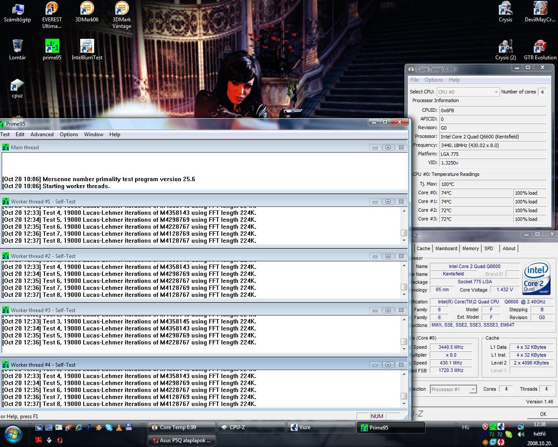
Task: Click the Core #0 74°C temperature reading
Action: (476, 193)
